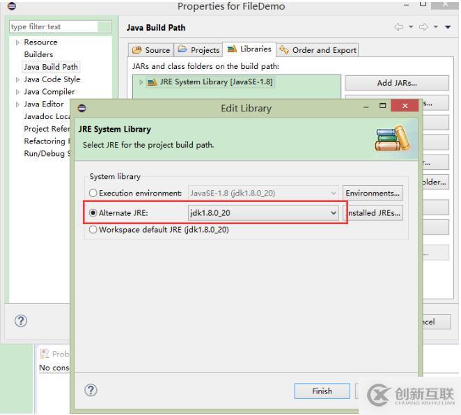Expand the Java Compiler tree node
The width and height of the screenshot is (461, 415).
(17, 92)
